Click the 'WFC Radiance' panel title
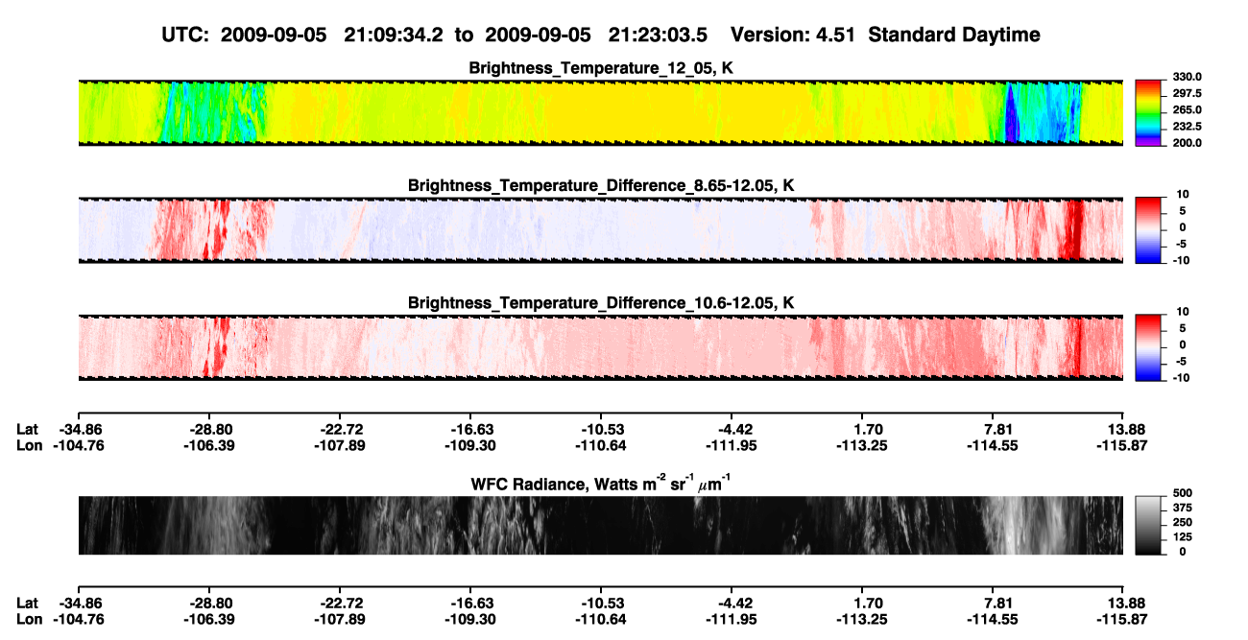The image size is (1248, 640). point(601,485)
